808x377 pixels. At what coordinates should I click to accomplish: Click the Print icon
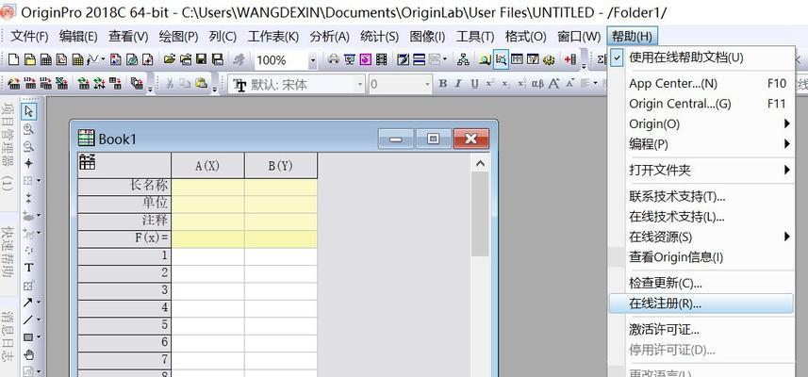pos(334,59)
